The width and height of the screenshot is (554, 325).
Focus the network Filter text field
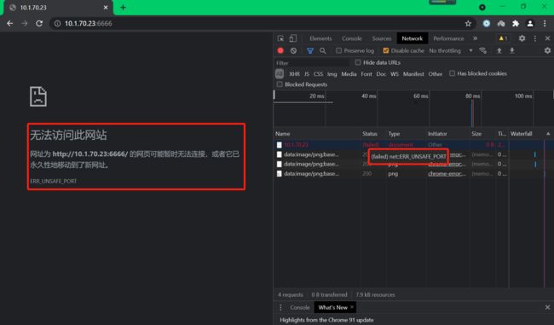[312, 62]
